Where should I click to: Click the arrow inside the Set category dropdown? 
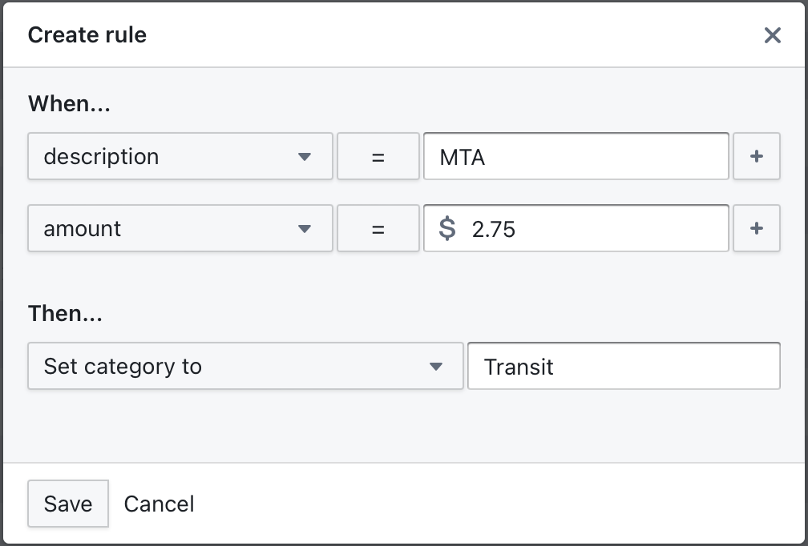tap(437, 366)
